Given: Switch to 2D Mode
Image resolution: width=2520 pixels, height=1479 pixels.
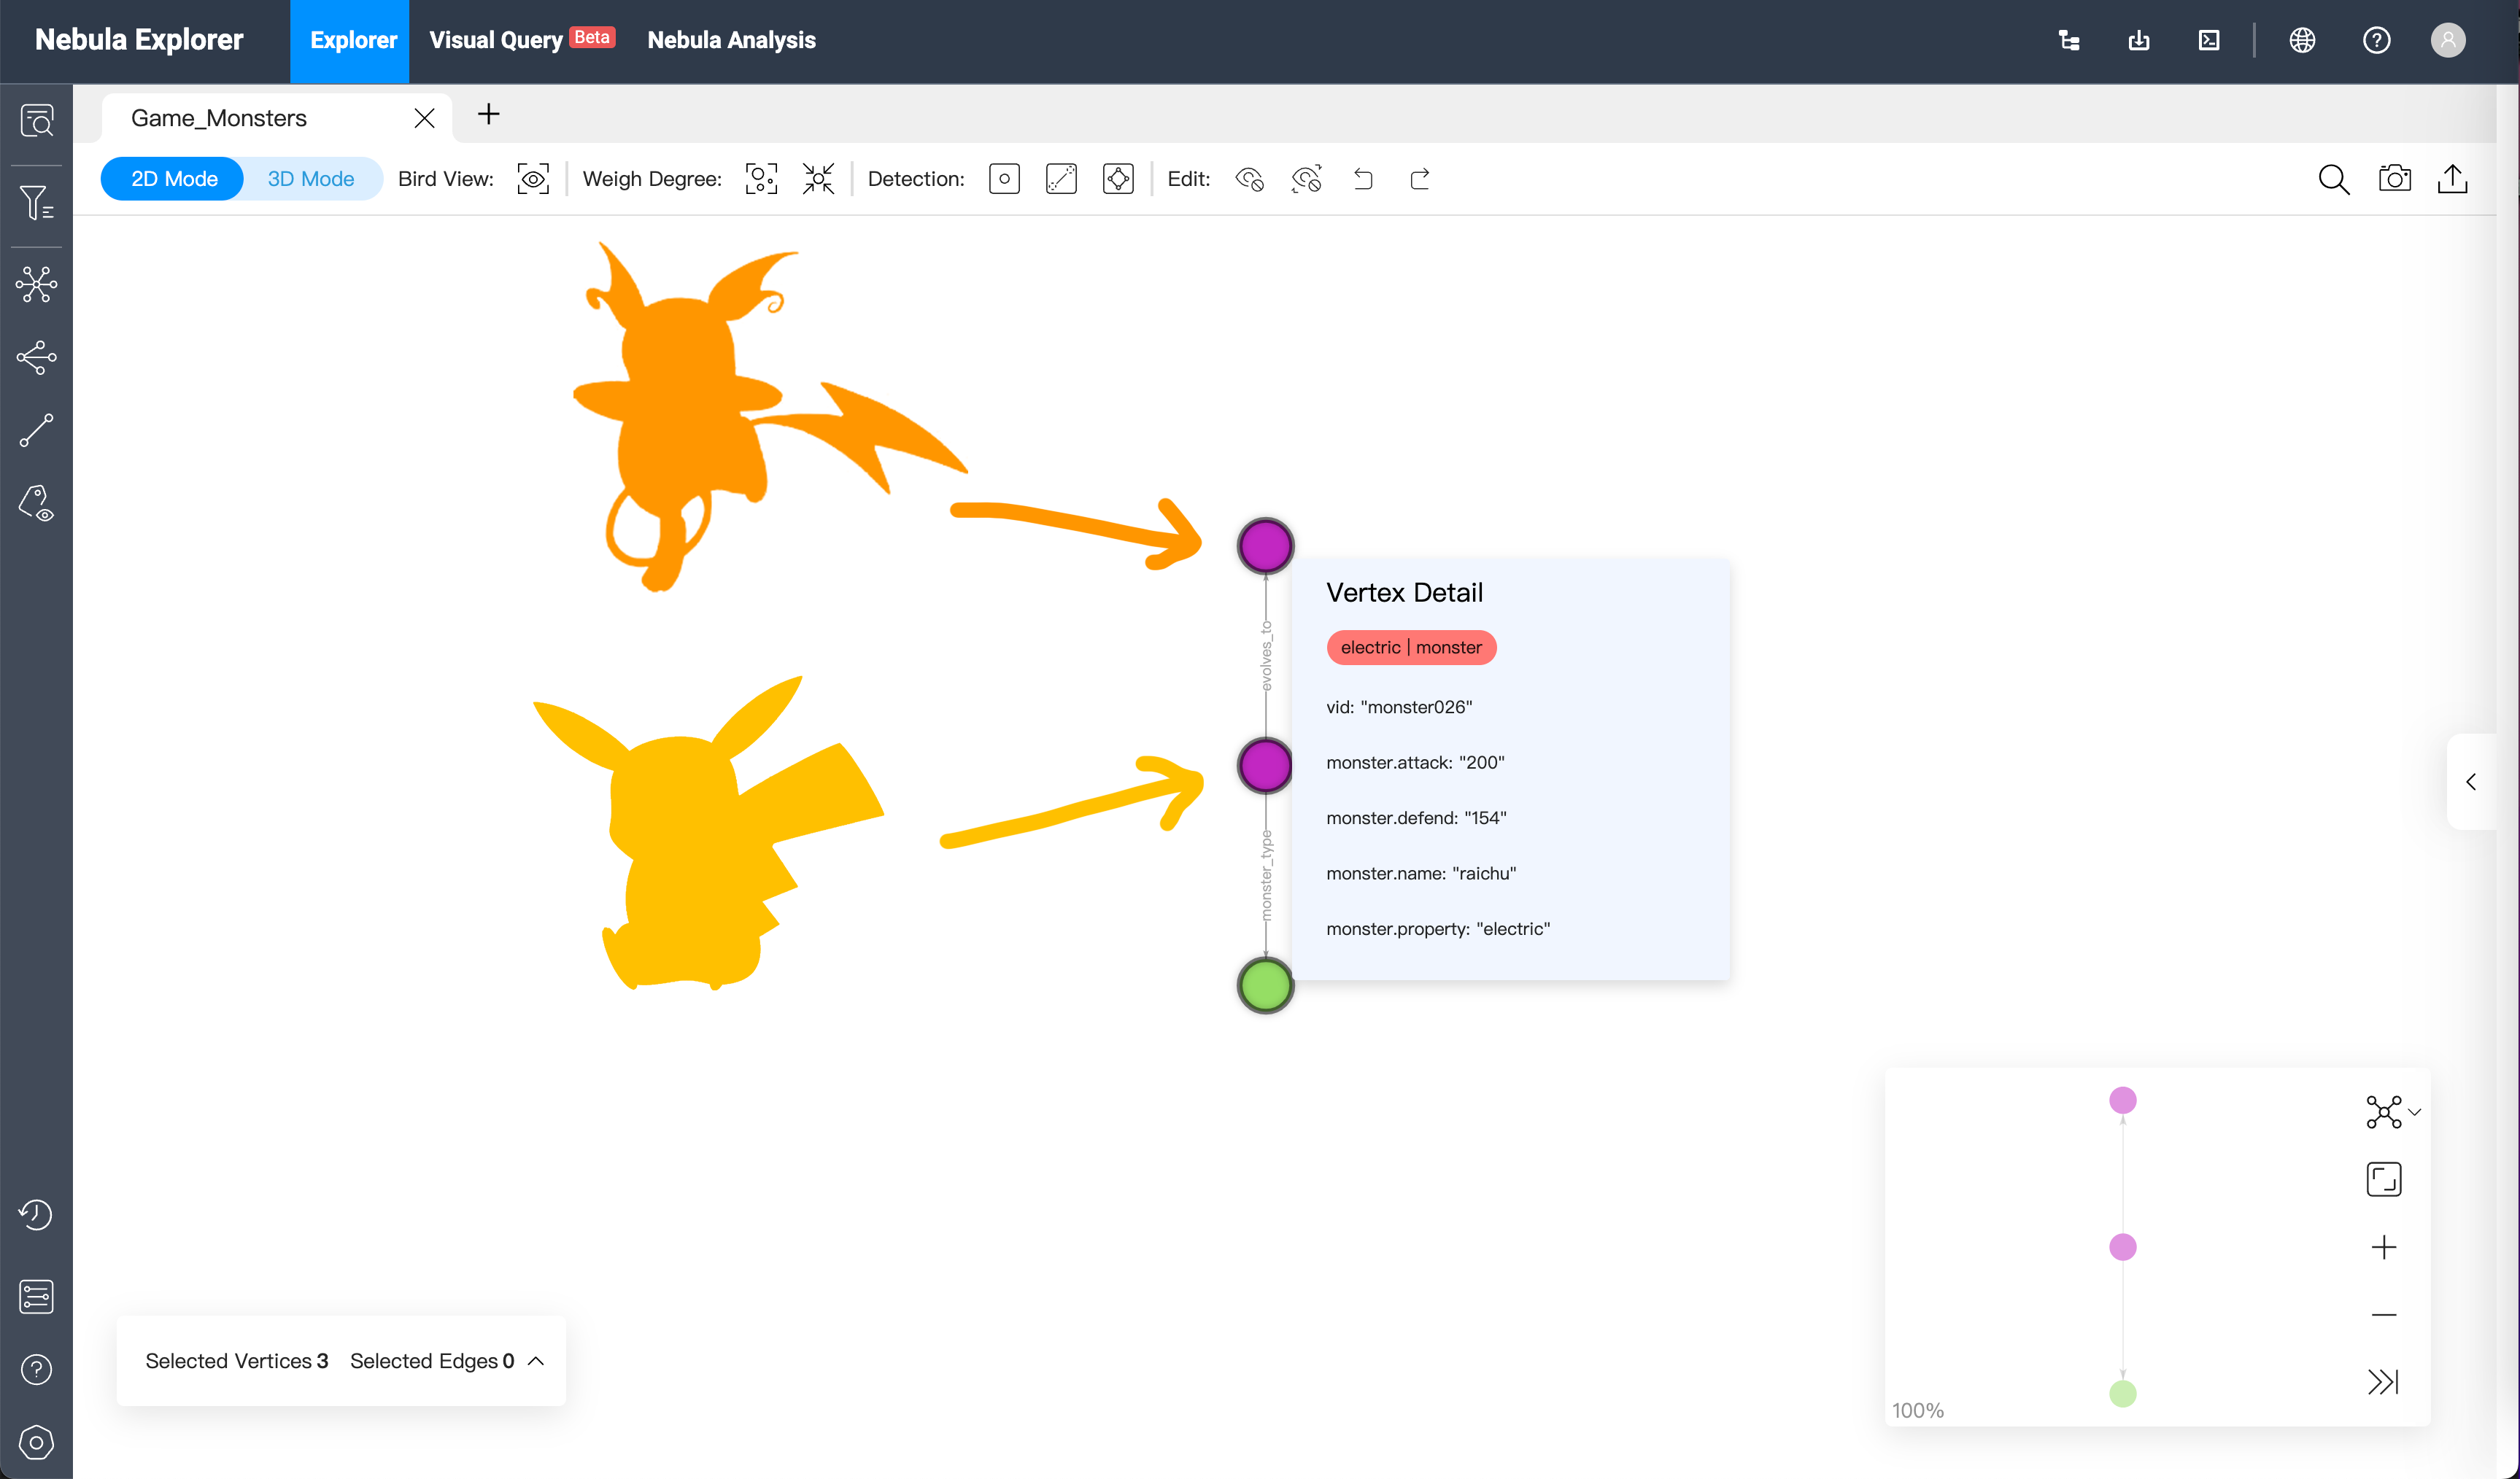Looking at the screenshot, I should (x=174, y=179).
